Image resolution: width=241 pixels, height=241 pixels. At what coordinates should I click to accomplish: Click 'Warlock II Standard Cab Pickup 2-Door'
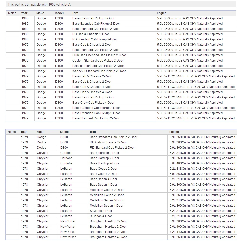tap(99, 71)
